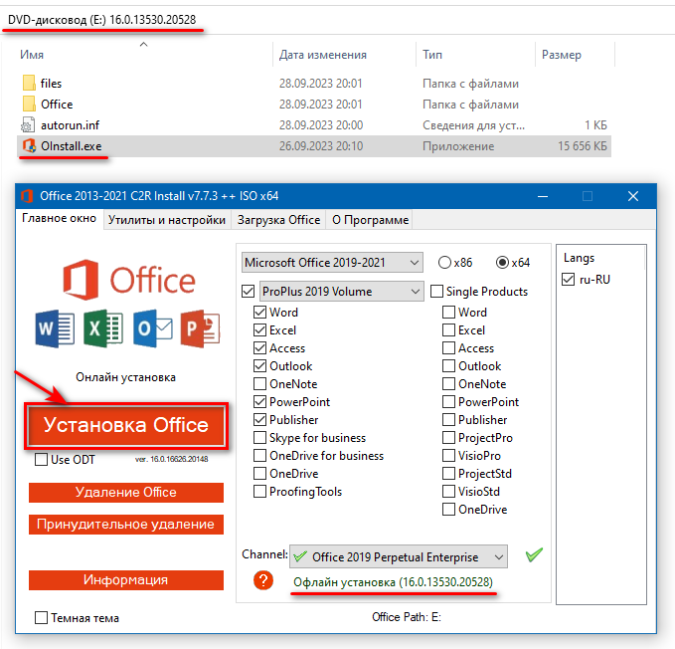675x649 pixels.
Task: Check ProofingTools option
Action: (260, 492)
